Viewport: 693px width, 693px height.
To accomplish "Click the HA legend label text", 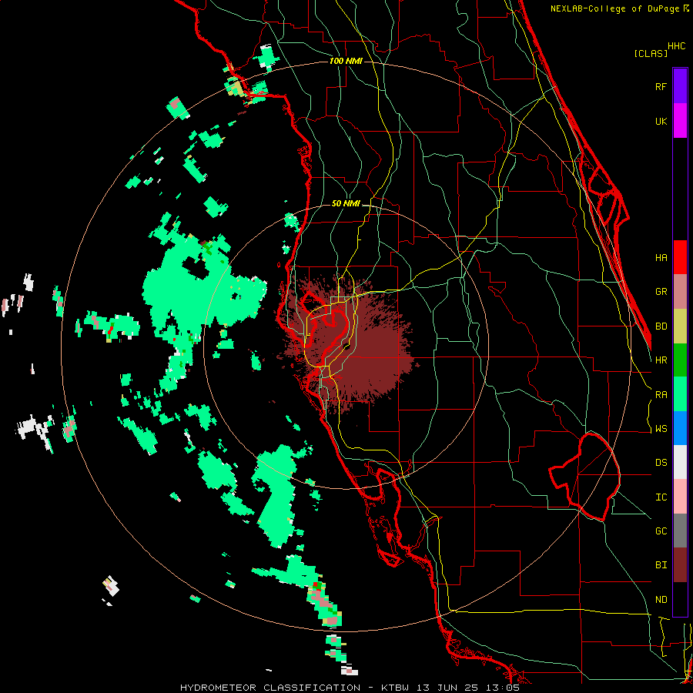I will (661, 258).
